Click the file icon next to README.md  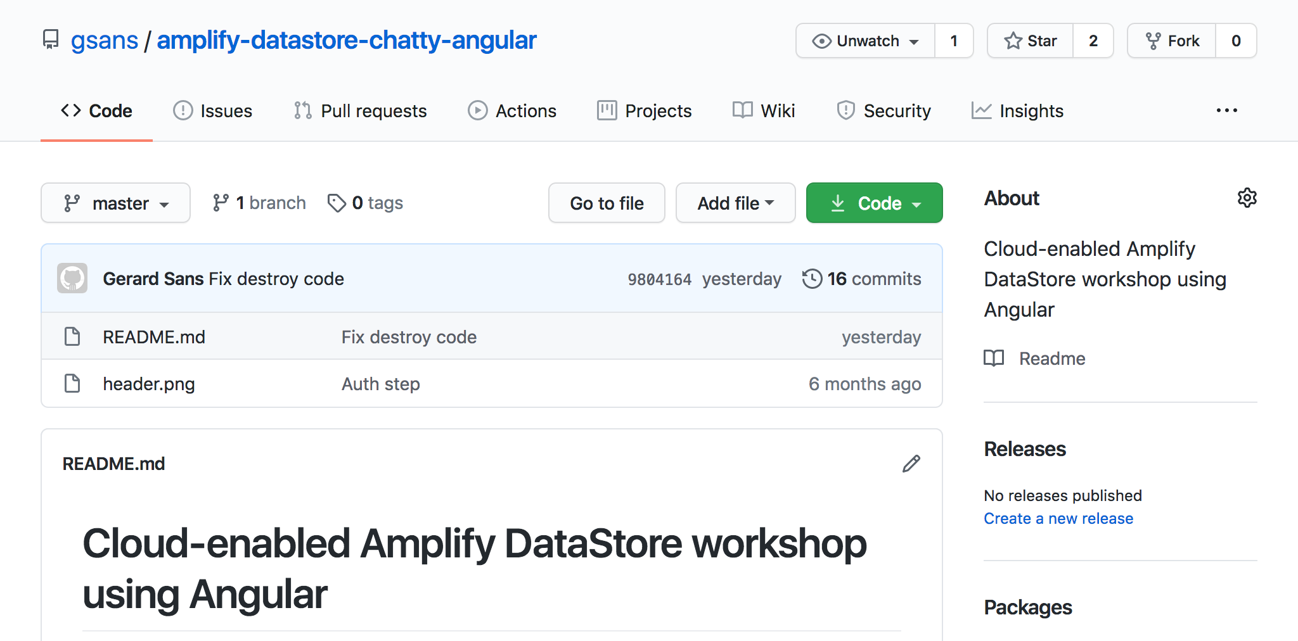[x=72, y=336]
